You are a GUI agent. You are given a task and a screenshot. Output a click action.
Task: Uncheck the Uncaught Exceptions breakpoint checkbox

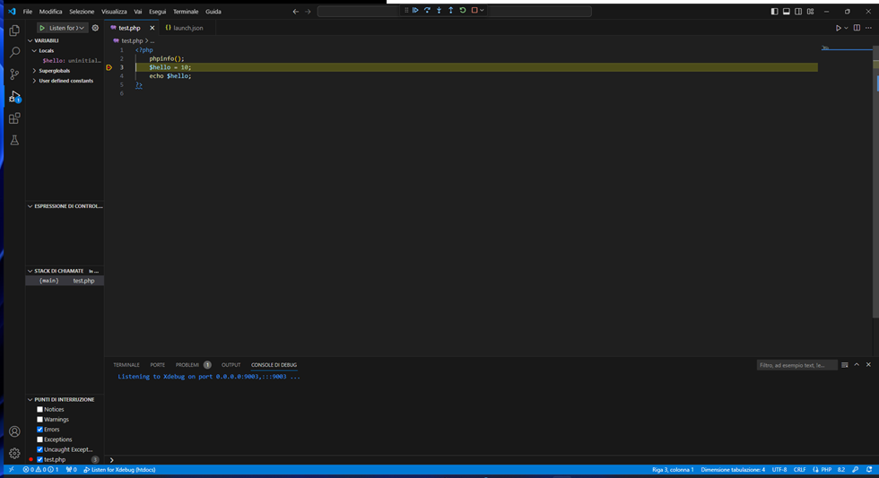point(39,450)
